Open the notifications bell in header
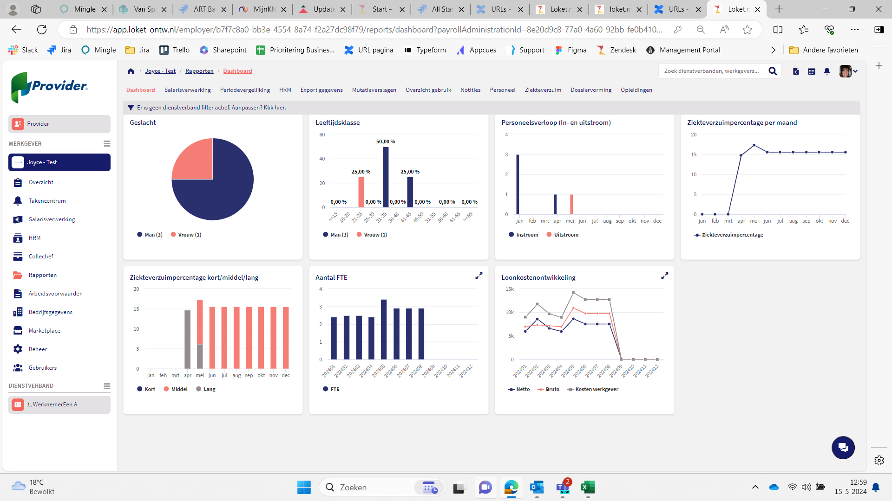The height and width of the screenshot is (501, 892). [827, 71]
